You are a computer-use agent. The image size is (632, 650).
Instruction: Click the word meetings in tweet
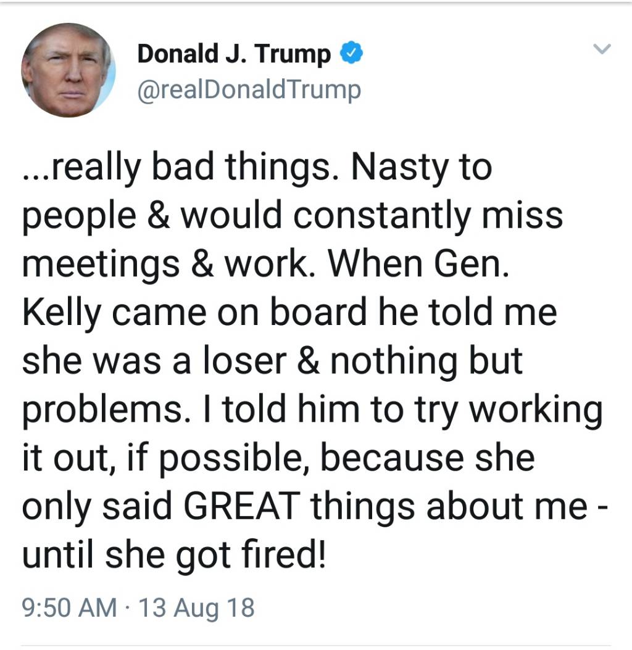[x=101, y=265]
